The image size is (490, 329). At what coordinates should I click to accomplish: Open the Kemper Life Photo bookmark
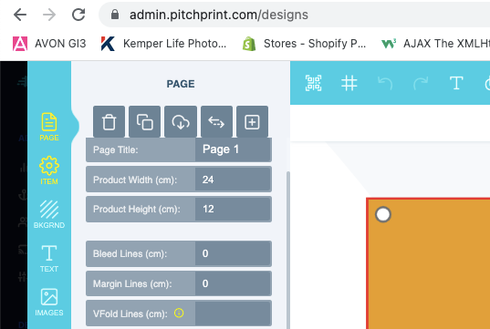click(163, 44)
